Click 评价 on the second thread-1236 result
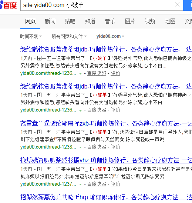This screenshot has width=192, height=203. [x=115, y=110]
